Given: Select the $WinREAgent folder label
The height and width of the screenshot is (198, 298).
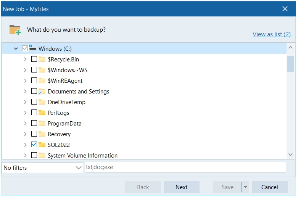Looking at the screenshot, I should pos(65,80).
